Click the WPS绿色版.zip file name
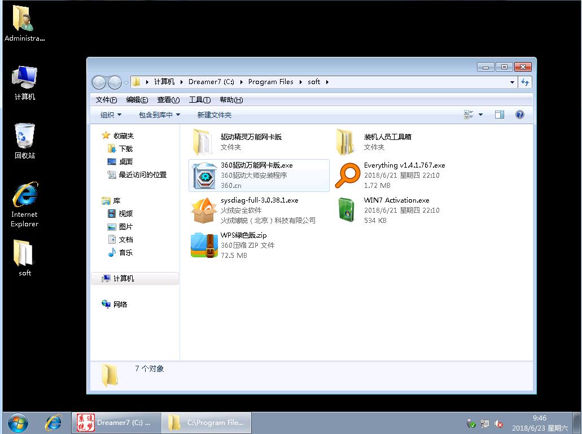 (243, 235)
